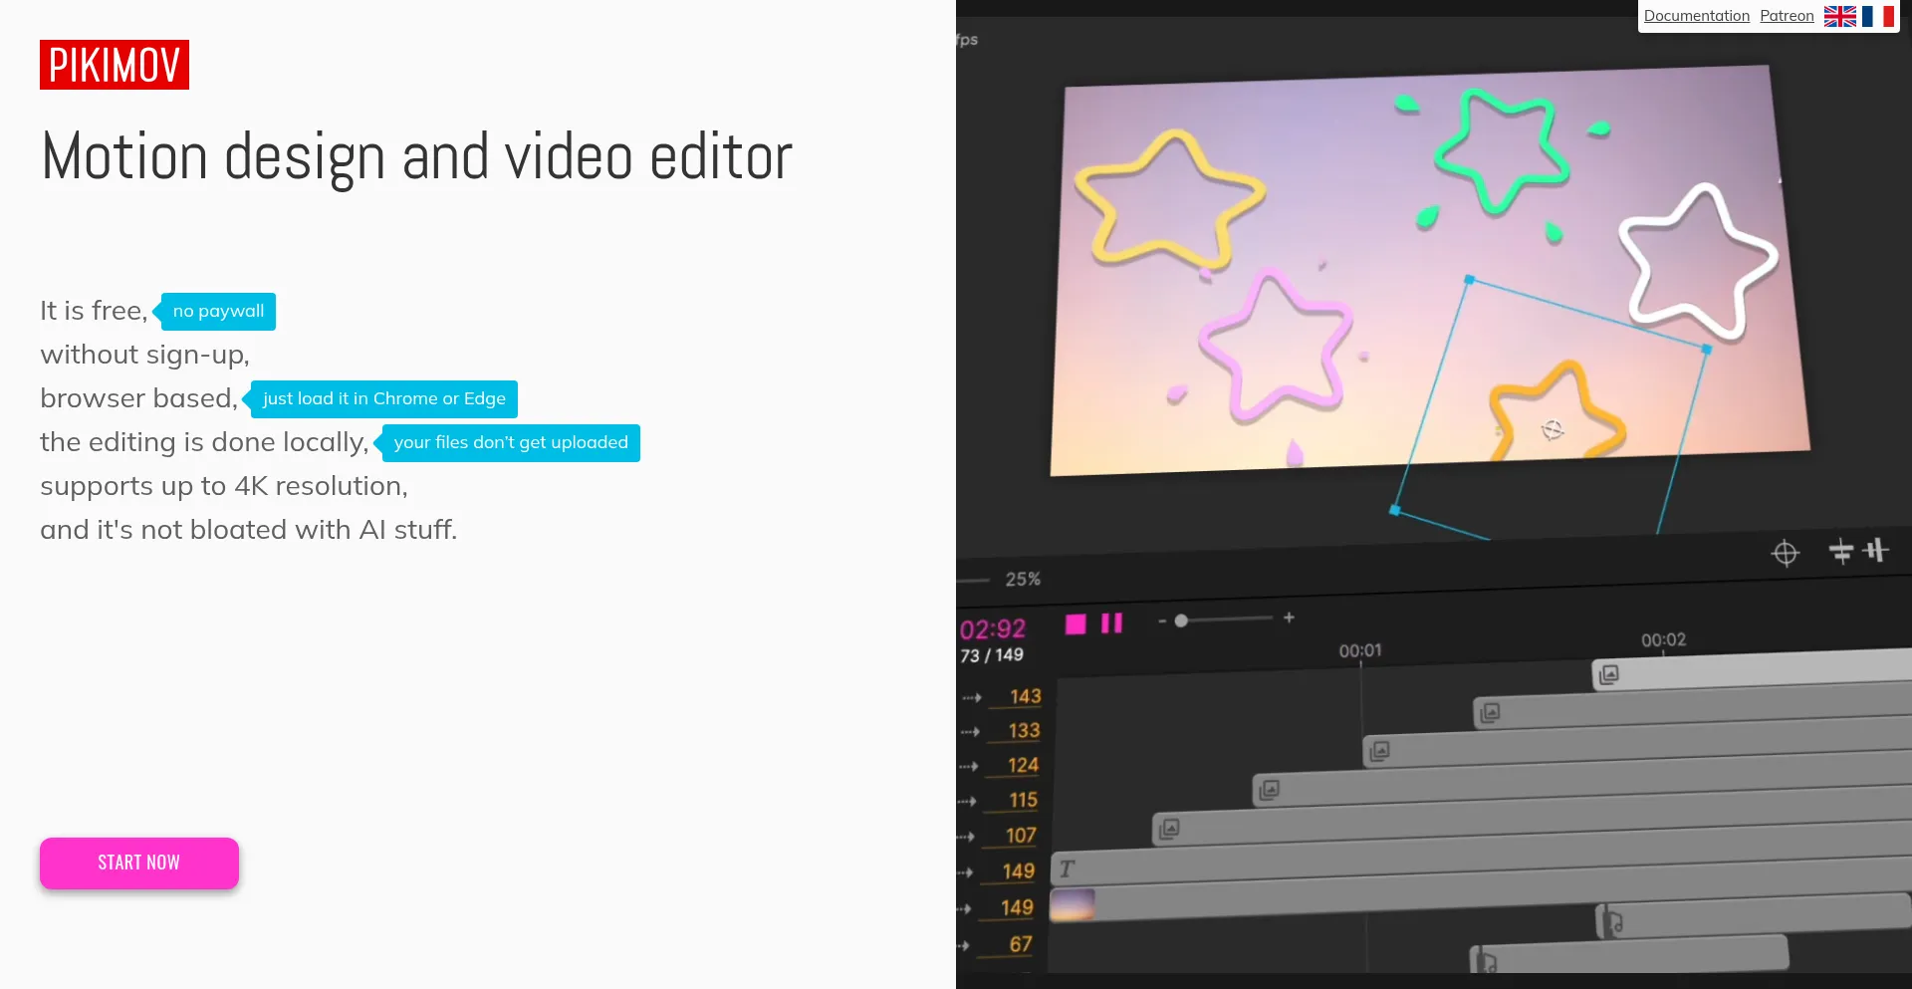Click the 00:01 timeline marker

1360,650
